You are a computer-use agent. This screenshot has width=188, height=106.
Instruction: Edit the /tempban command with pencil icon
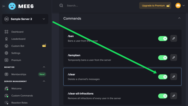(174, 57)
